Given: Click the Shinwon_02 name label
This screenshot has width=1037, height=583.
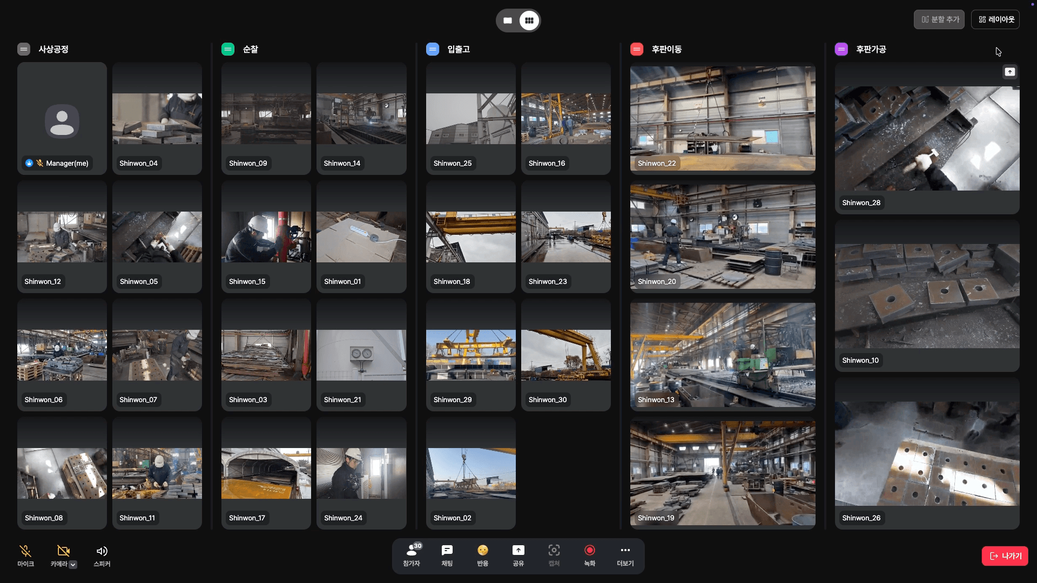Looking at the screenshot, I should click(x=453, y=518).
